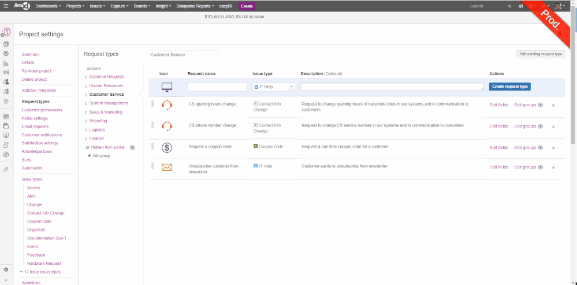Image resolution: width=577 pixels, height=285 pixels.
Task: Open the SLAs settings page
Action: [27, 160]
